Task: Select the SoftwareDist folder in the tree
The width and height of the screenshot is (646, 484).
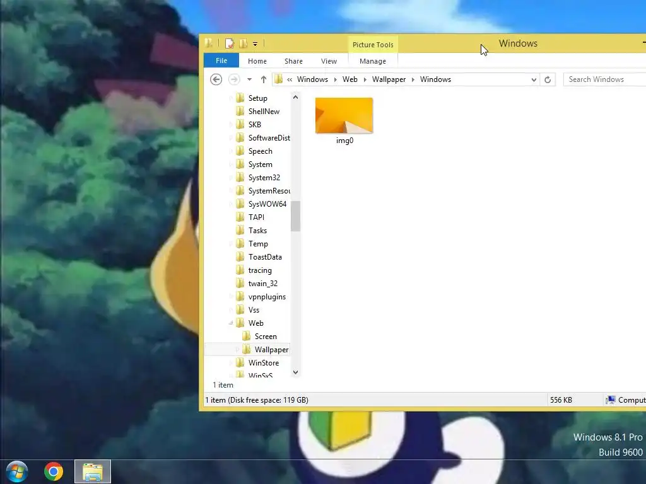Action: coord(269,138)
